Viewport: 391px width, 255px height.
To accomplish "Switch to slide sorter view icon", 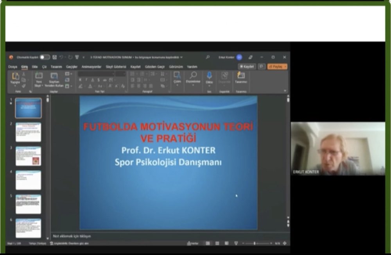I will click(217, 243).
